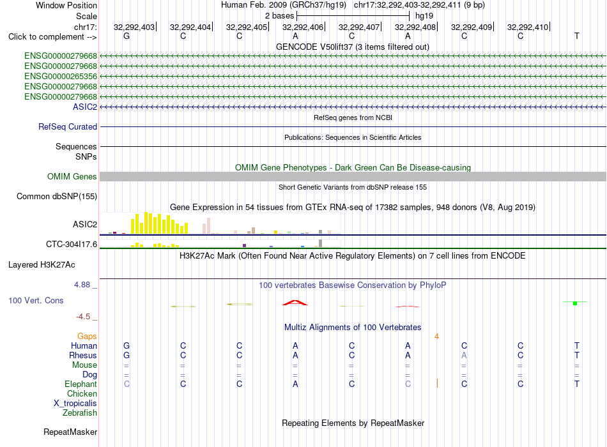Open the blue ASIC2 label in the GENCODE track

(85, 107)
